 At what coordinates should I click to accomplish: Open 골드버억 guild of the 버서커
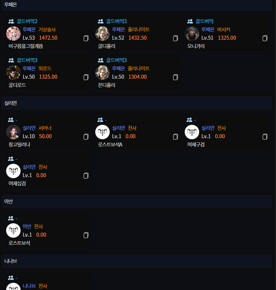[205, 21]
